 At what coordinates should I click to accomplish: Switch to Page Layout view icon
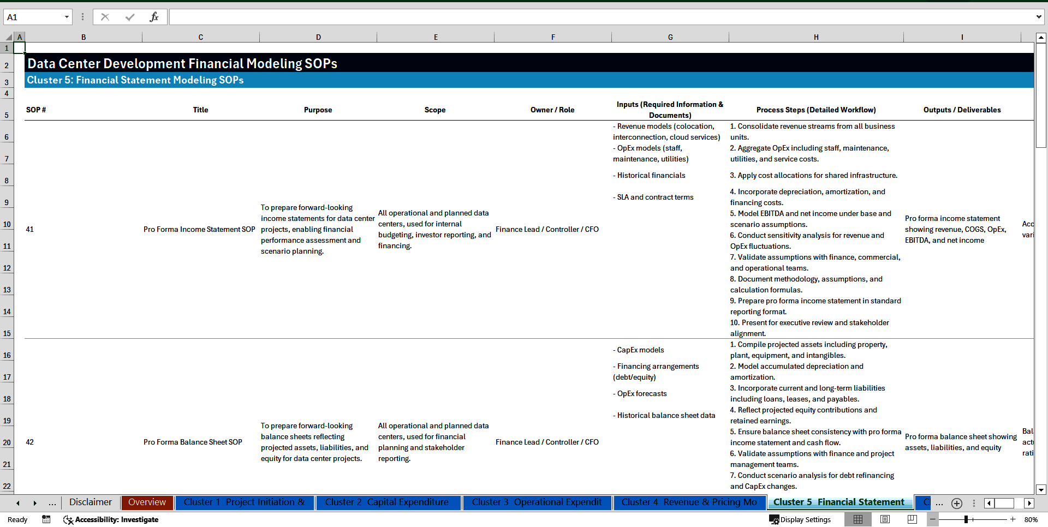point(885,519)
